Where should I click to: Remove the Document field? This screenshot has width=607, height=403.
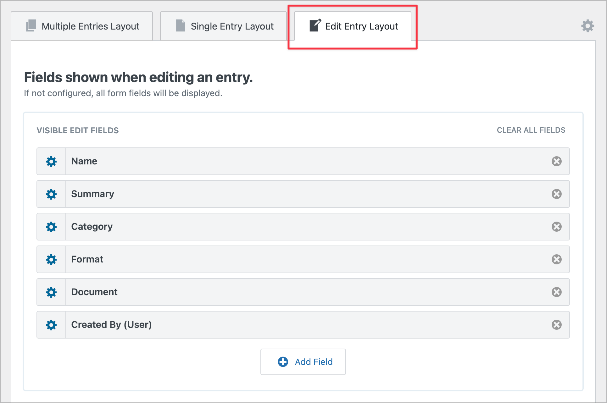pos(557,292)
